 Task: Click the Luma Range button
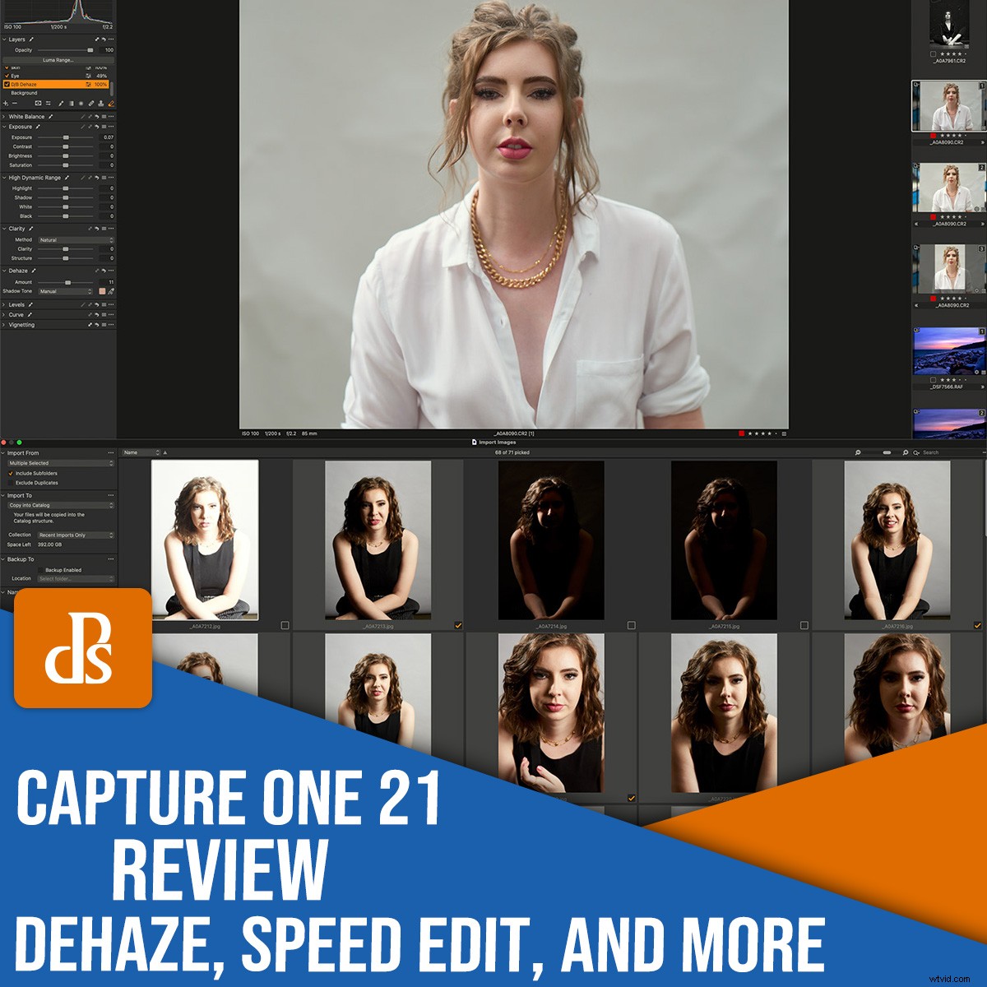pos(58,60)
